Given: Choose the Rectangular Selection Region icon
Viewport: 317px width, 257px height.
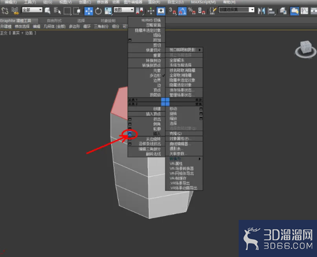Looking at the screenshot, I should [67, 11].
